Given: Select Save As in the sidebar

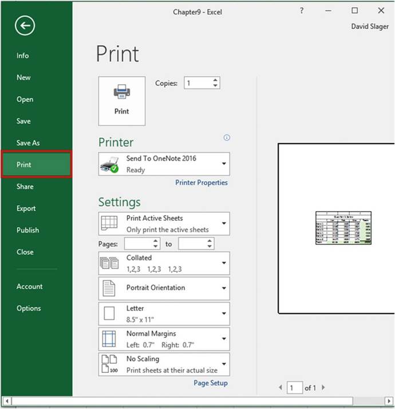Looking at the screenshot, I should click(x=28, y=143).
